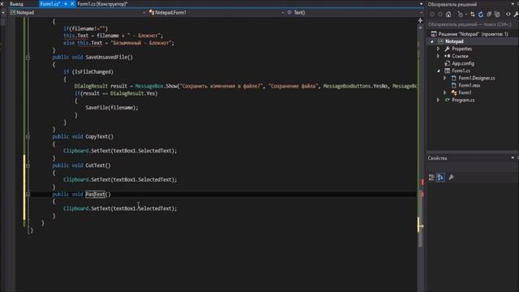Click Form1.Designer.cs file icon

[454, 78]
